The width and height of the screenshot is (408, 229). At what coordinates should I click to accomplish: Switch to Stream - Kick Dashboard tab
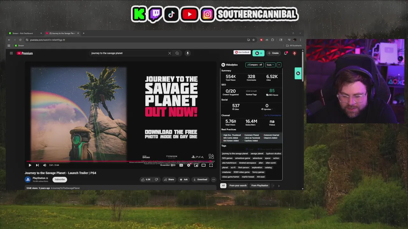[x=25, y=33]
